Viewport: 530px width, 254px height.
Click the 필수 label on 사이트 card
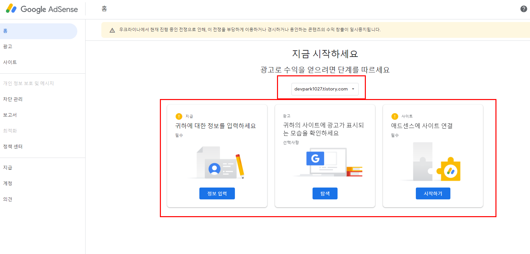pyautogui.click(x=395, y=135)
